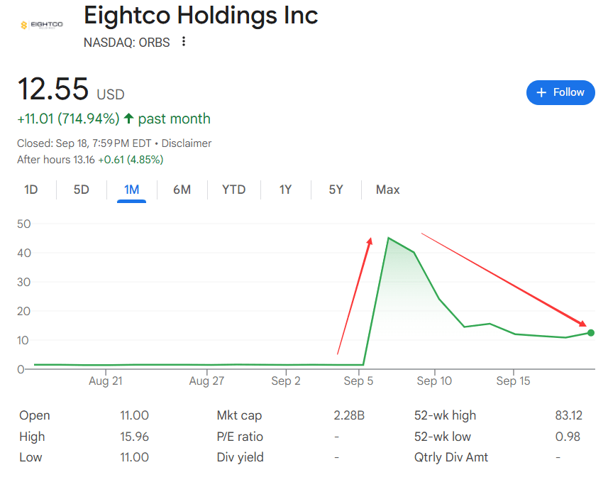The width and height of the screenshot is (608, 492).
Task: Switch chart to 5D range
Action: pyautogui.click(x=82, y=190)
